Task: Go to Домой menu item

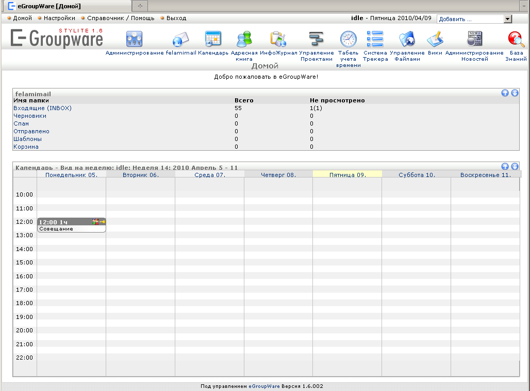Action: [x=22, y=18]
